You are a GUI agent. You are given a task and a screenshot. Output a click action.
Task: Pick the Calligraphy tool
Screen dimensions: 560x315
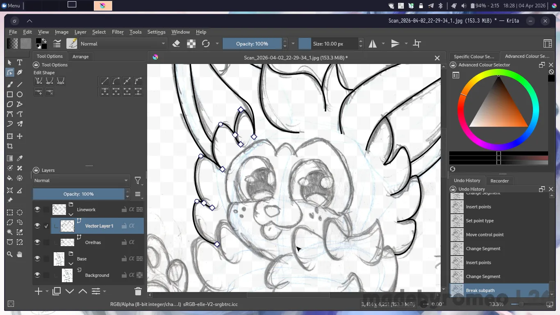pyautogui.click(x=20, y=73)
